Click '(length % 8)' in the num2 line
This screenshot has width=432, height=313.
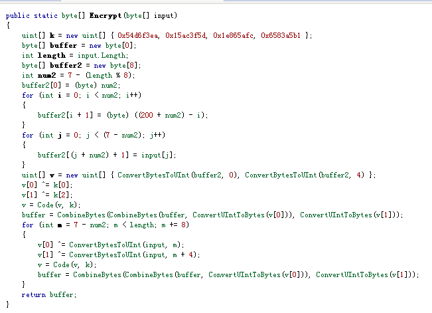click(109, 75)
